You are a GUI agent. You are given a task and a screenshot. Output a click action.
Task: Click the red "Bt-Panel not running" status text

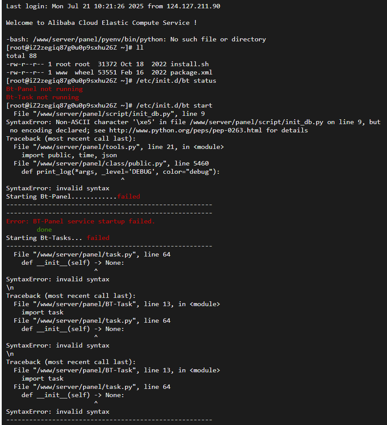pyautogui.click(x=44, y=89)
